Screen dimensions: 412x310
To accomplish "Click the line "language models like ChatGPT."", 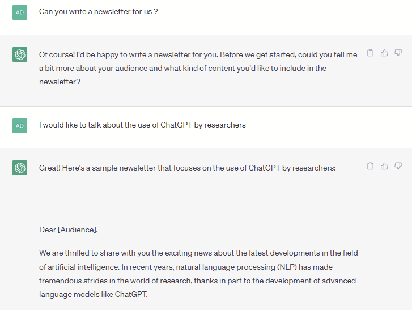I will [94, 294].
